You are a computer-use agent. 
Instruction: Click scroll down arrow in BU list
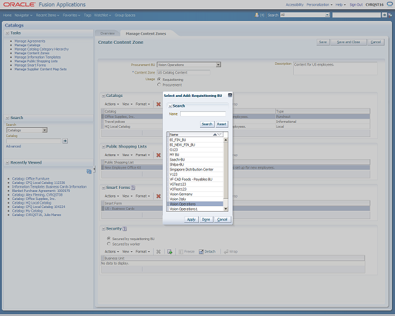point(226,209)
